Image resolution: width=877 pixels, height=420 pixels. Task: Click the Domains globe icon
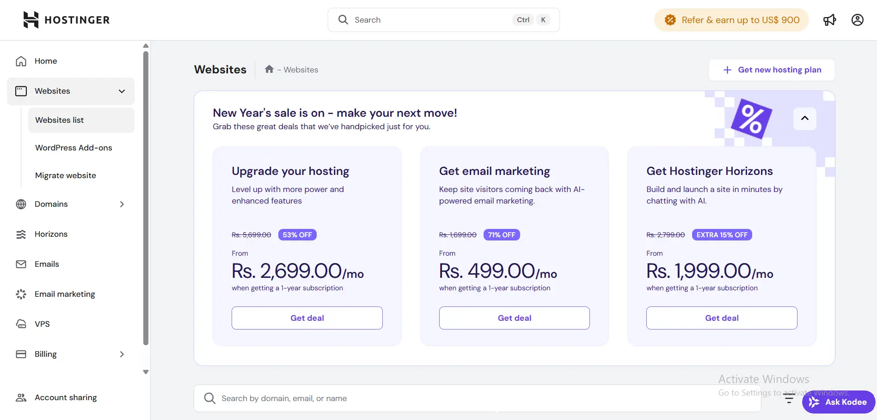tap(21, 204)
